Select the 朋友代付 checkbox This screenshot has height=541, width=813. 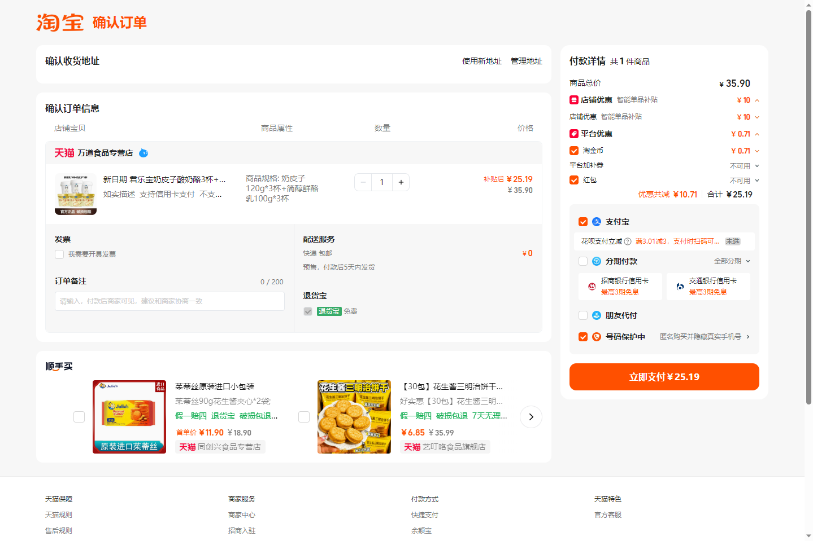(583, 315)
